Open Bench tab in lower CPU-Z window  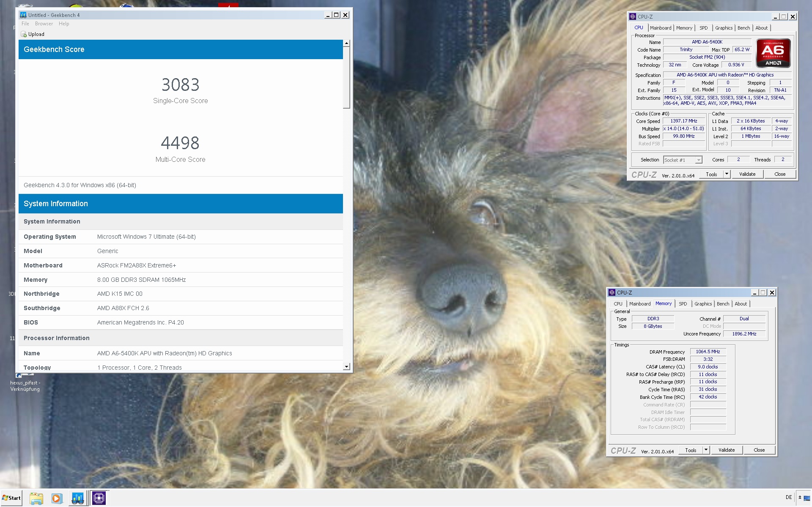[723, 304]
